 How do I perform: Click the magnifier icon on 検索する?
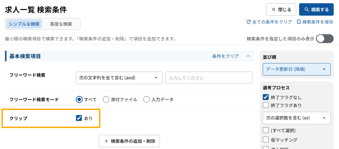306,10
